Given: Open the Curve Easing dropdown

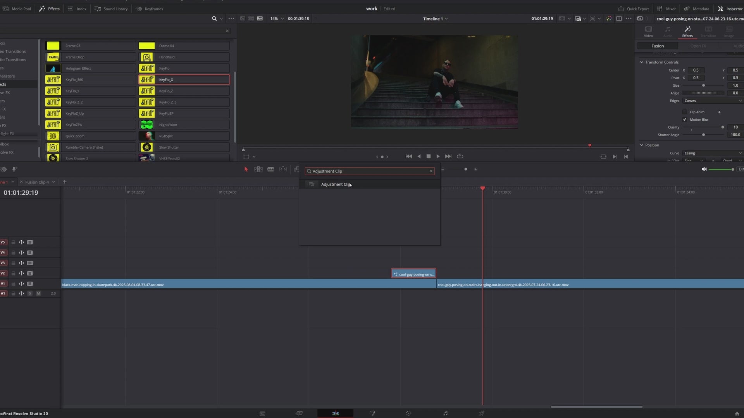Looking at the screenshot, I should coord(712,153).
